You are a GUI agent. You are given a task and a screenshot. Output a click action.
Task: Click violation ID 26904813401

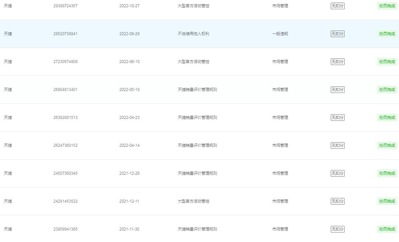tap(66, 90)
